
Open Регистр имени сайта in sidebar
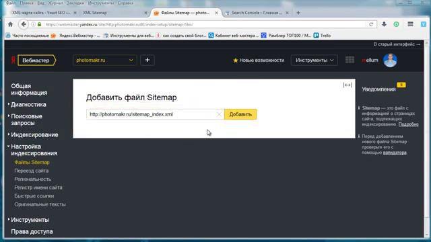pos(38,188)
